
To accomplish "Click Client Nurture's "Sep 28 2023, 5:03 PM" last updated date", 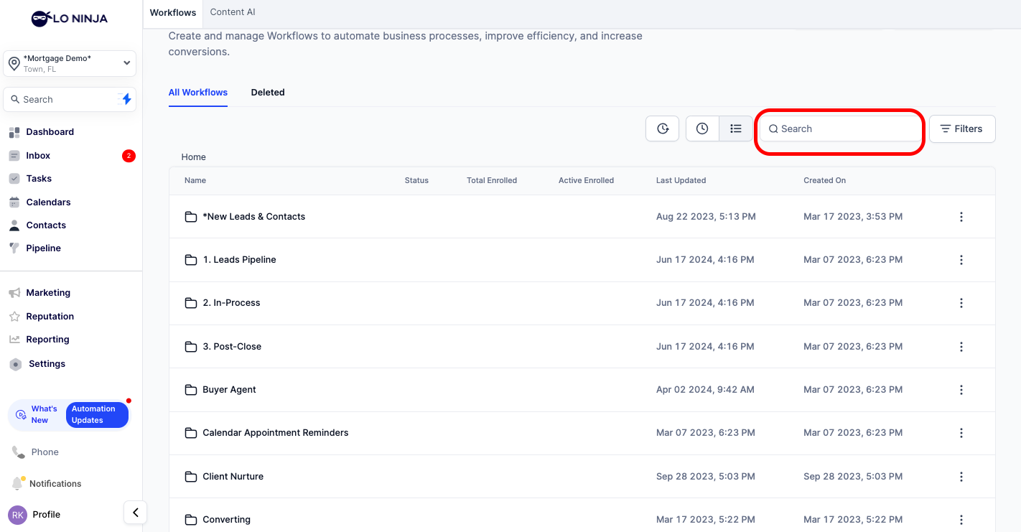I will [x=705, y=477].
